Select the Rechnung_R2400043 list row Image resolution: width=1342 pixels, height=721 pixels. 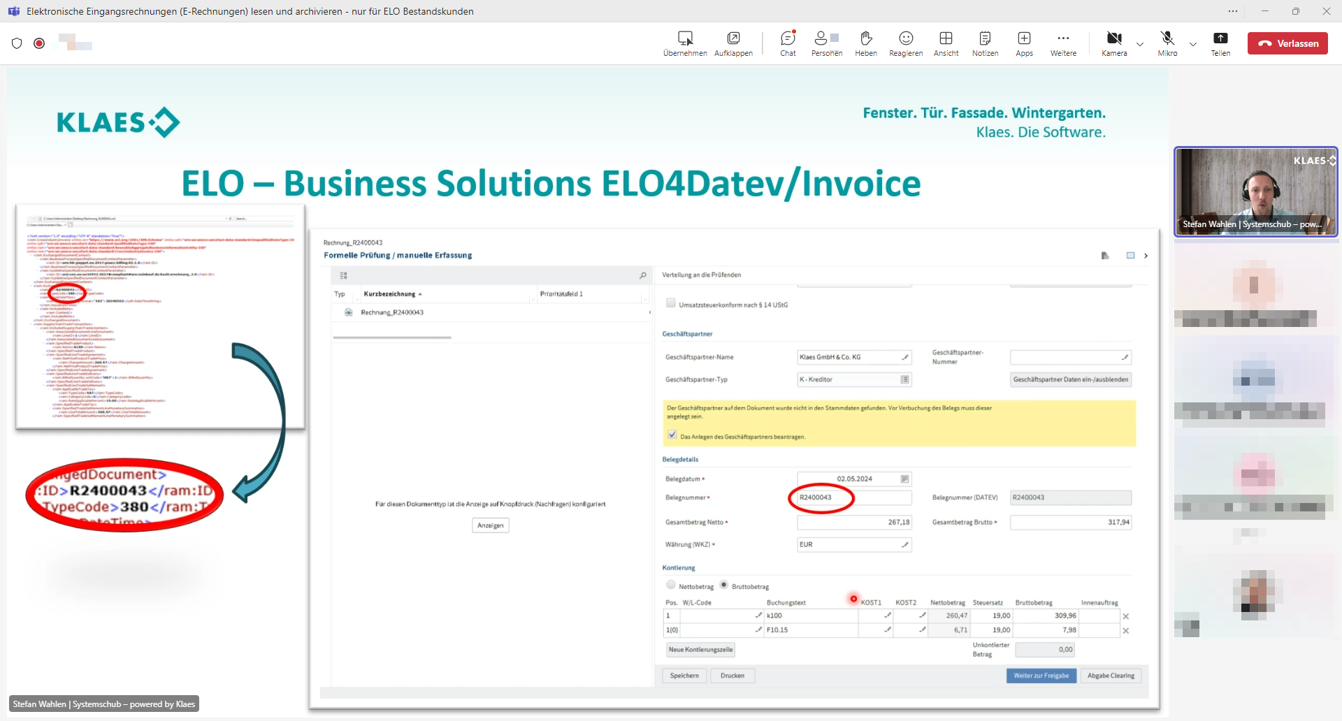coord(492,312)
